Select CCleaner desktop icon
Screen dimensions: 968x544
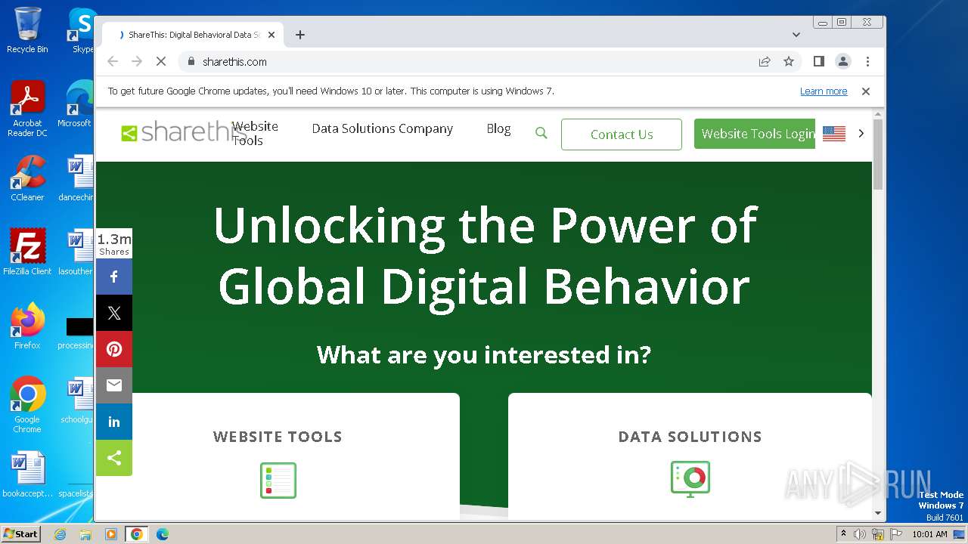[27, 178]
